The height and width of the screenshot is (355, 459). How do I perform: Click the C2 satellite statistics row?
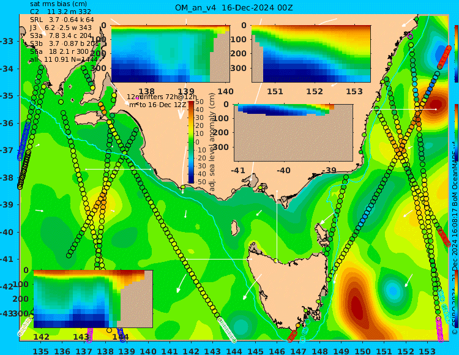coord(61,12)
